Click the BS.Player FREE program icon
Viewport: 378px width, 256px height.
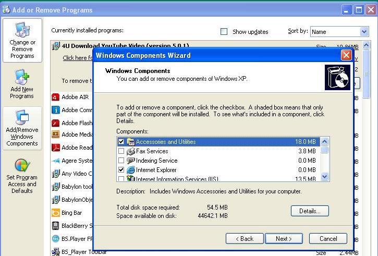[x=56, y=239]
